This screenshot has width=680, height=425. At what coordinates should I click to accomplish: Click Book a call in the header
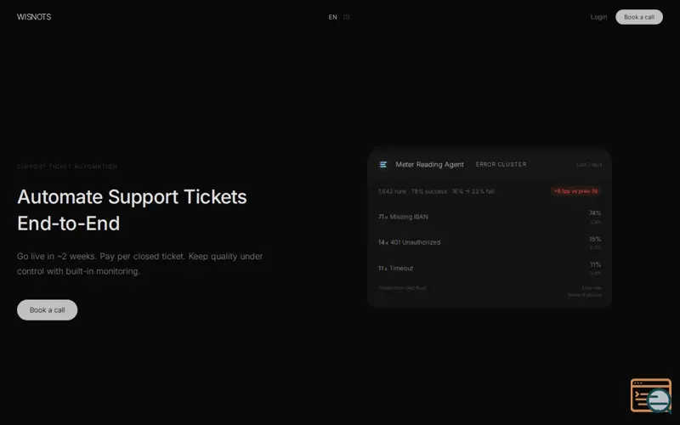639,17
